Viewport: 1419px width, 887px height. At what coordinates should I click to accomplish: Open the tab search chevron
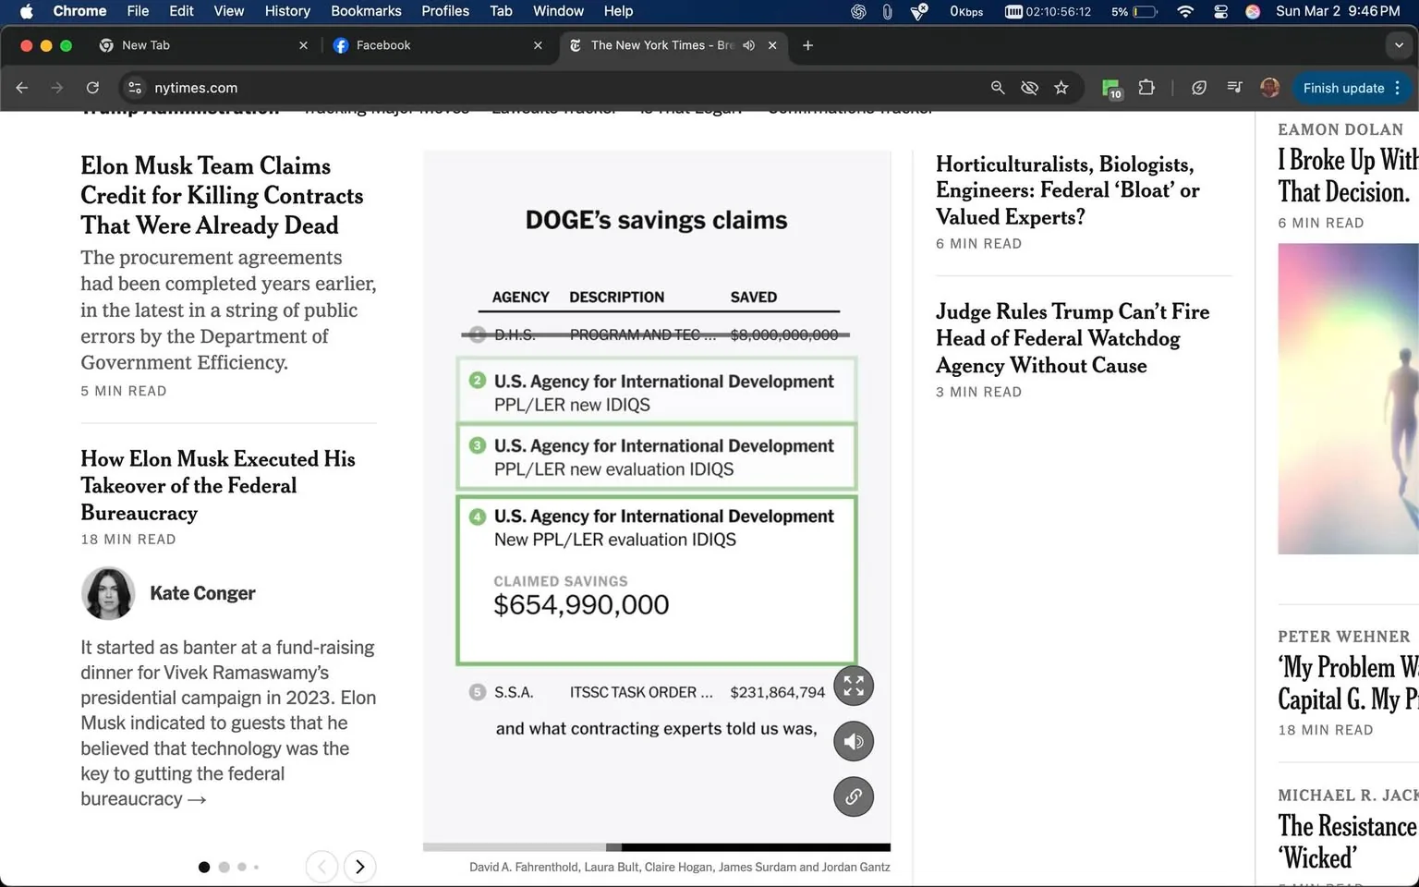[1398, 44]
